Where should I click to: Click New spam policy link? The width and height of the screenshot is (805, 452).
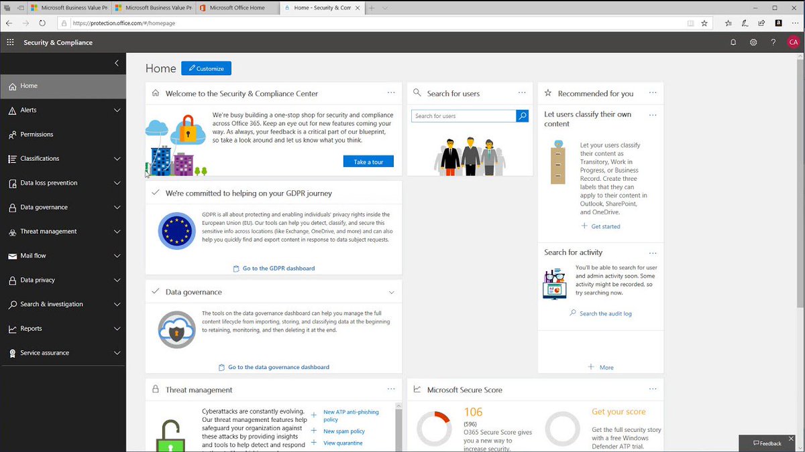344,431
